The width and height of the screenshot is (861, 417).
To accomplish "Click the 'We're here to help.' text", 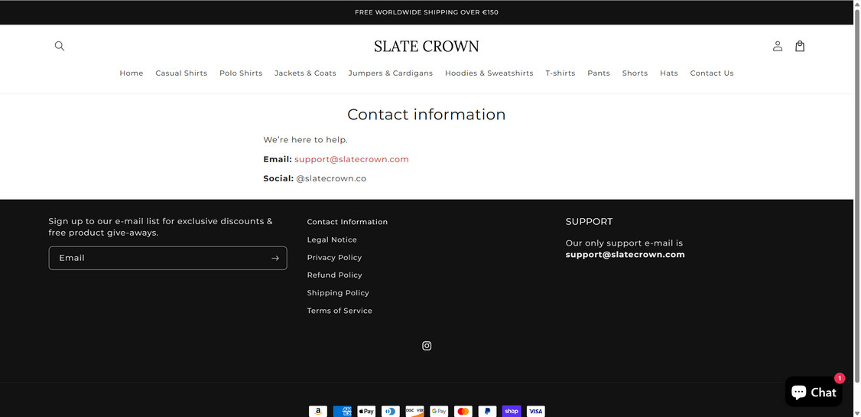I will tap(305, 139).
